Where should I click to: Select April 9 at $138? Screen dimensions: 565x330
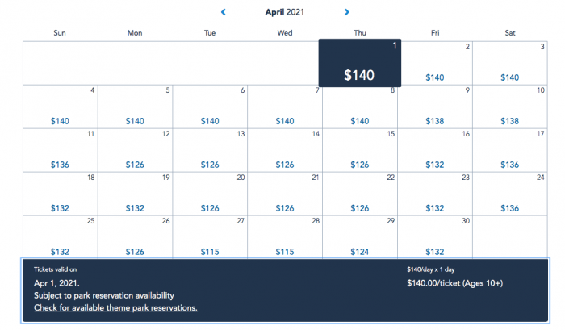click(435, 107)
